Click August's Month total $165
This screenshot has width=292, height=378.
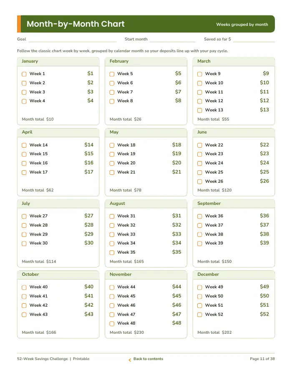point(127,261)
